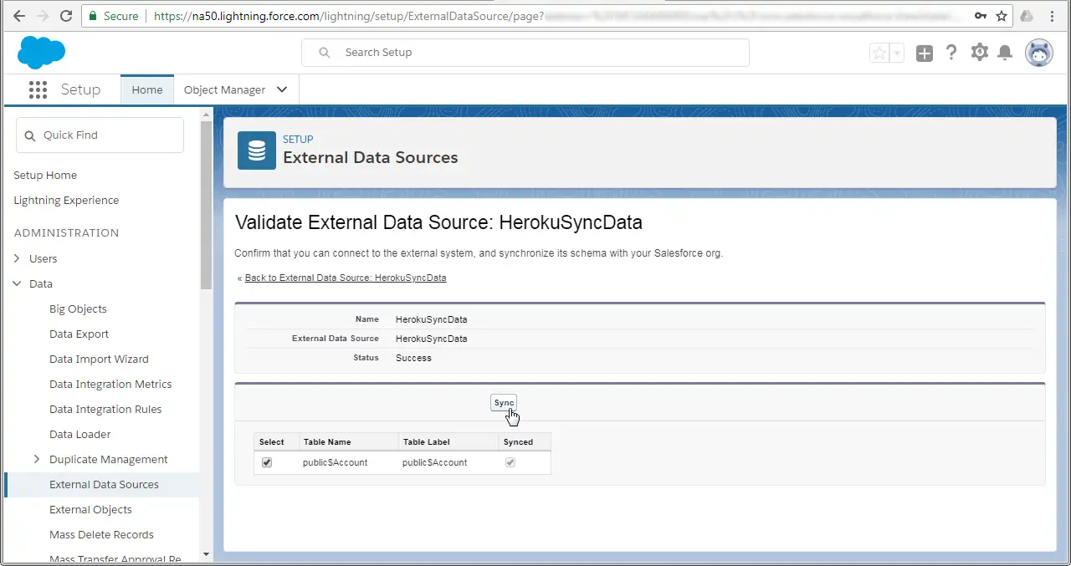Open the App Launcher grid icon
1071x566 pixels.
coord(38,89)
